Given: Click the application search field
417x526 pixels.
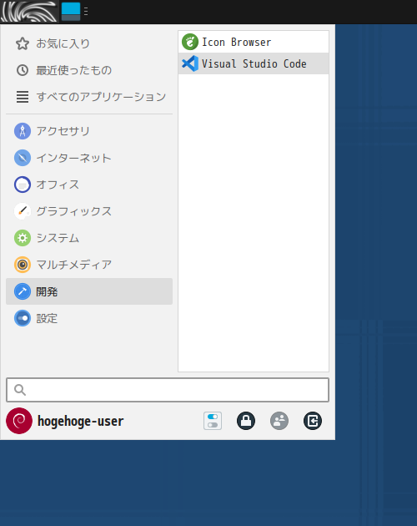Looking at the screenshot, I should (168, 390).
